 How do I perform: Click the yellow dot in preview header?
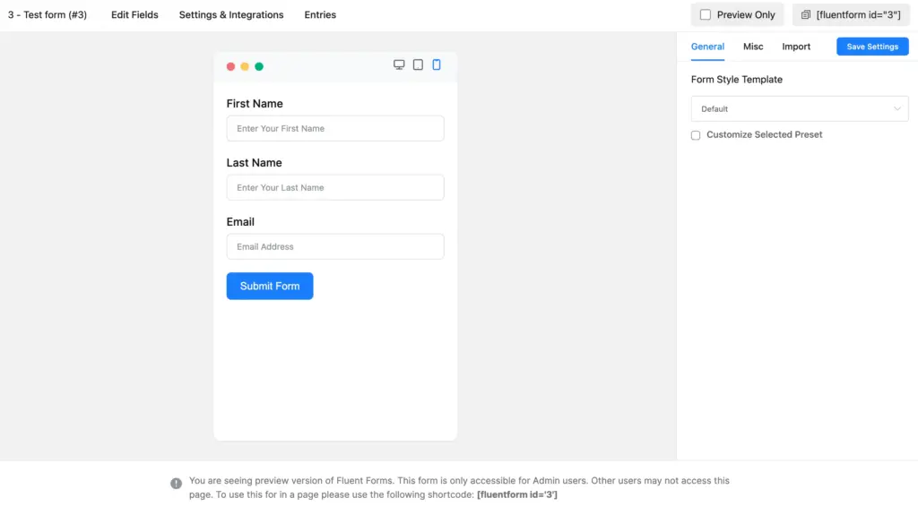pyautogui.click(x=245, y=66)
